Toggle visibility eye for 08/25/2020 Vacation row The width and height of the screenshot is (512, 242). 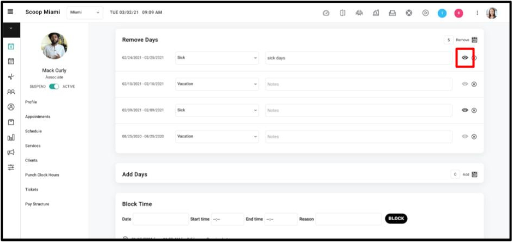(465, 137)
